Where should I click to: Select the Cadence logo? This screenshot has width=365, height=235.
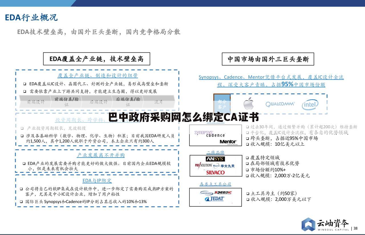[215, 135]
